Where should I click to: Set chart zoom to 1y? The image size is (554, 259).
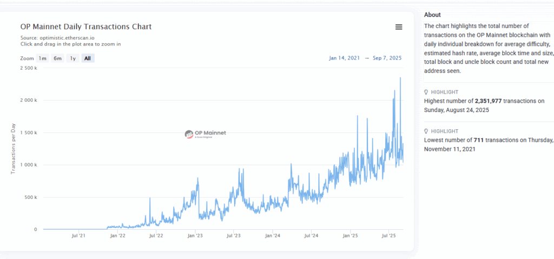[x=72, y=58]
